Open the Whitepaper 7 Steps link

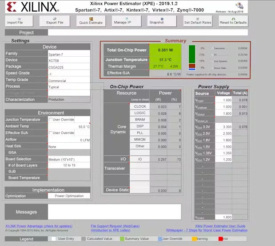click(x=207, y=230)
